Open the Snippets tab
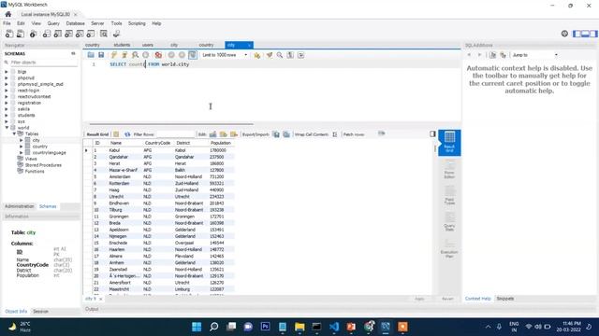Viewport: 599px width, 336px height. coord(505,299)
